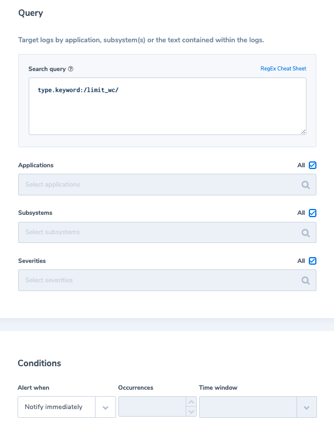Click into the Search query text area
Image resolution: width=334 pixels, height=439 pixels.
click(168, 106)
